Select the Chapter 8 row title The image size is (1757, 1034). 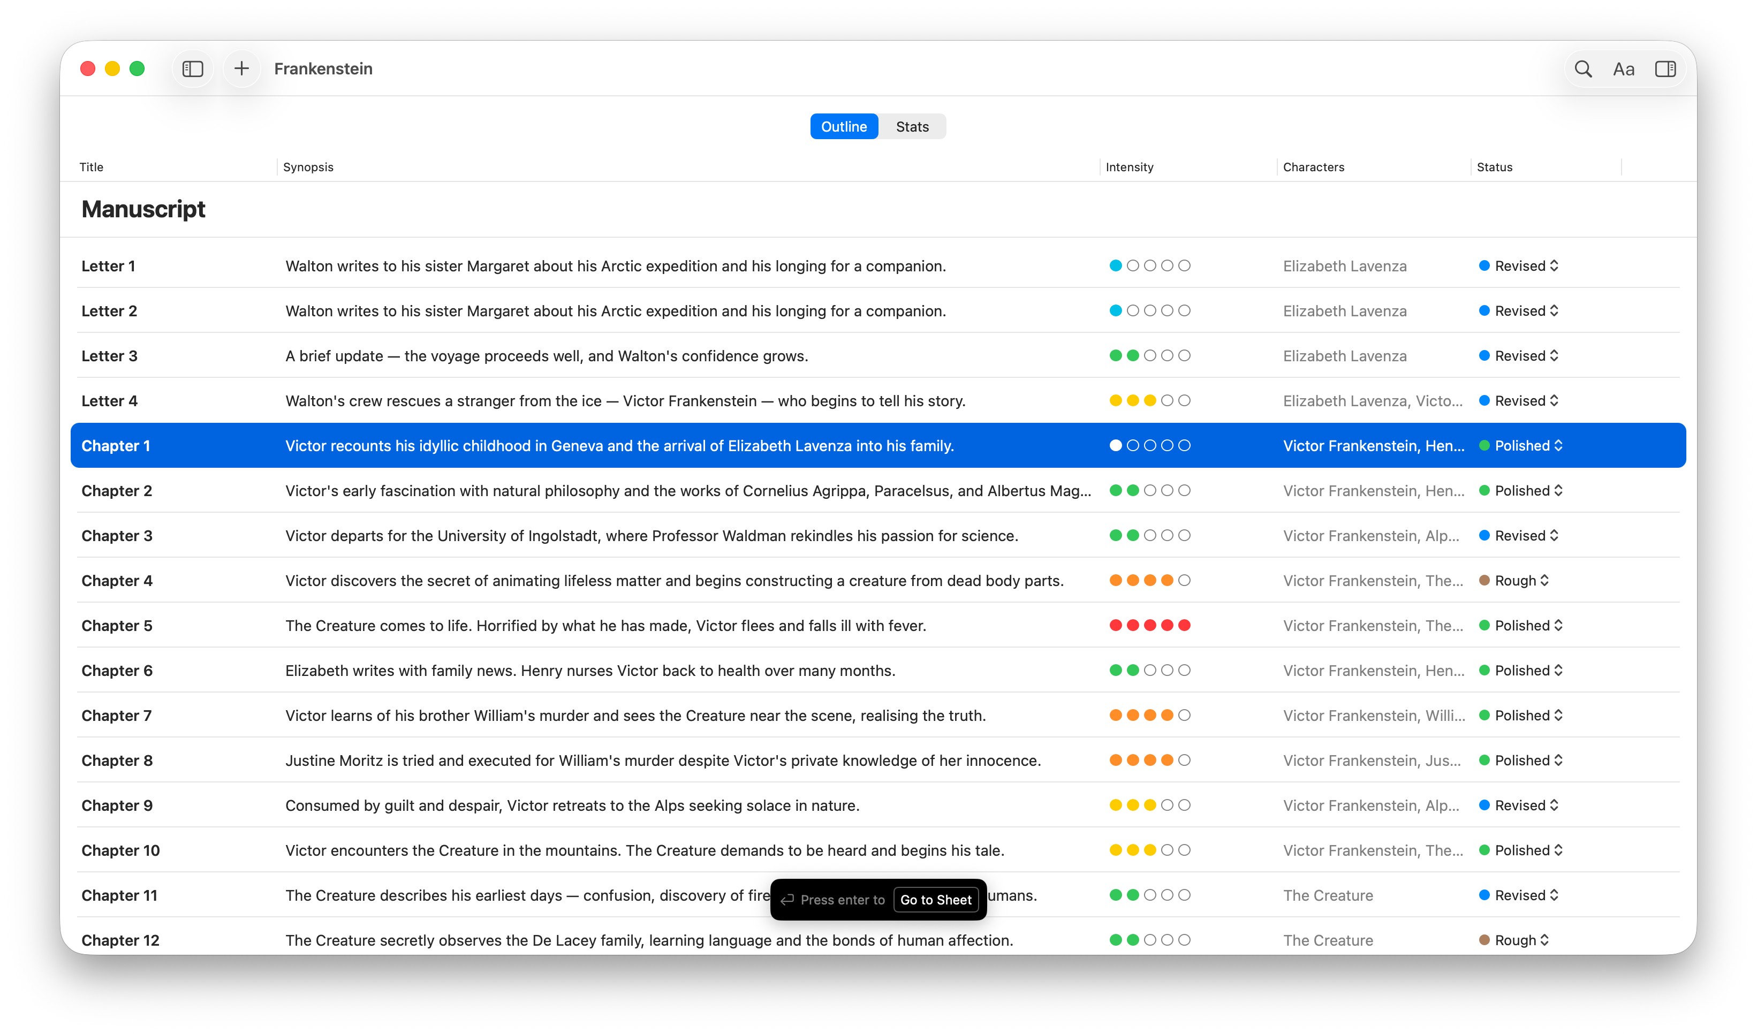[117, 761]
